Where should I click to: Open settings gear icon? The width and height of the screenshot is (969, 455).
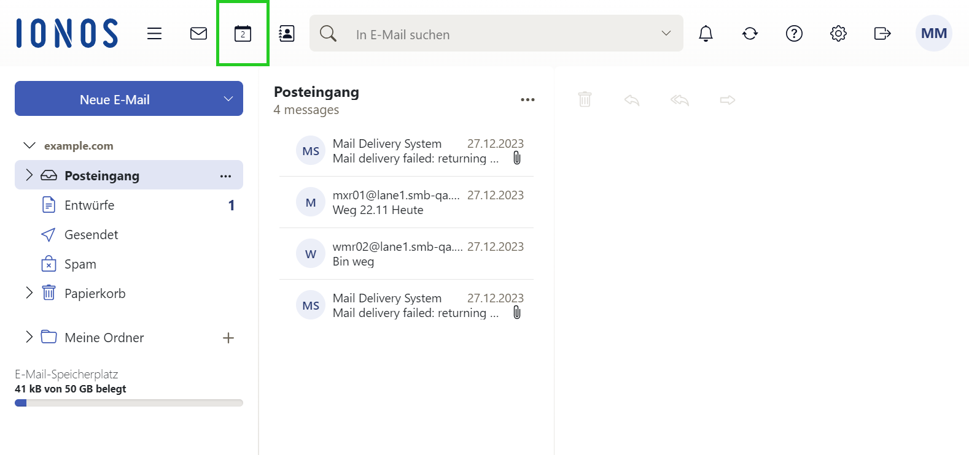(838, 33)
